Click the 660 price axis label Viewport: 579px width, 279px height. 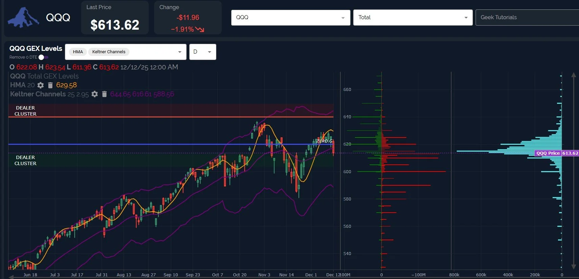coord(347,90)
